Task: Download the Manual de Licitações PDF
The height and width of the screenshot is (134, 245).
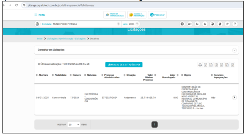Action: point(124,65)
